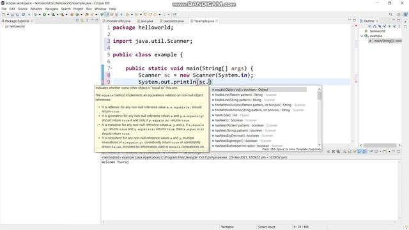This screenshot has height=230, width=409.
Task: Toggle Scroll Lock in Console
Action: [350, 151]
